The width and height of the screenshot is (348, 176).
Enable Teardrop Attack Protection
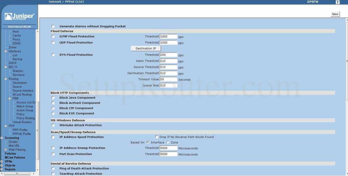click(53, 174)
